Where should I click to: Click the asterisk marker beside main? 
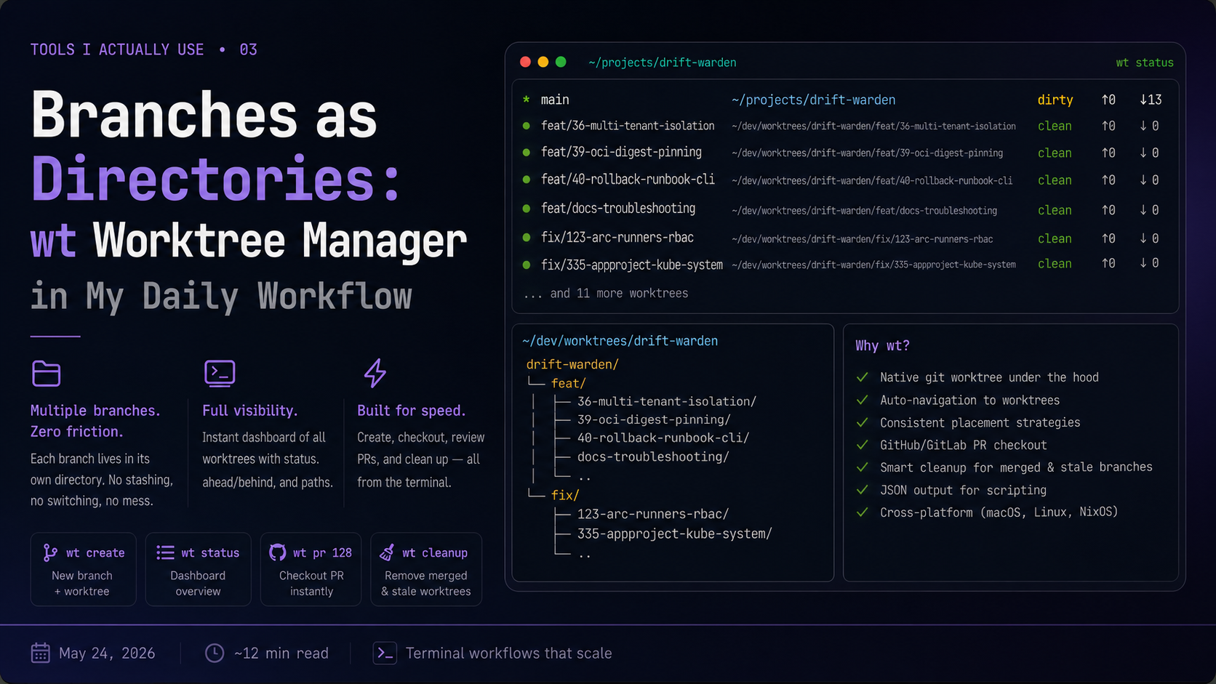click(x=526, y=100)
